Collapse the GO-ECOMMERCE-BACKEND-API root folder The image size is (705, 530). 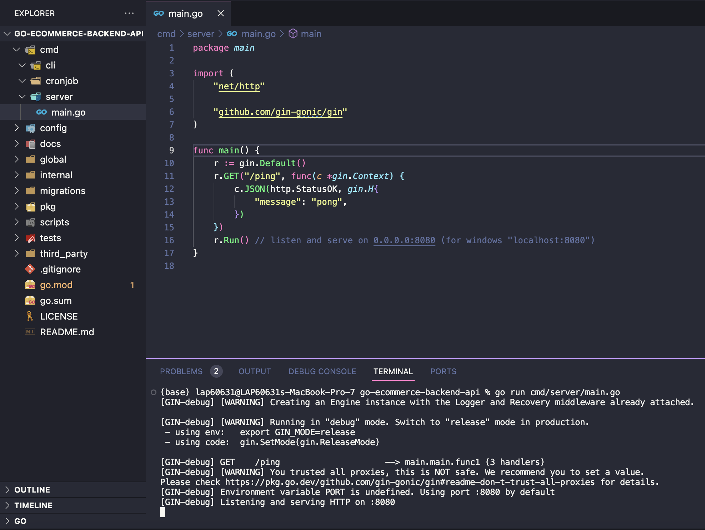point(7,34)
